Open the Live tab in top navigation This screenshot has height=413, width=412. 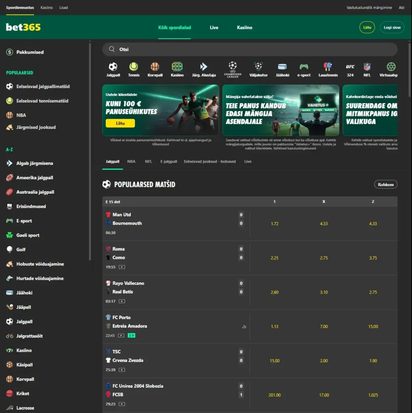click(x=214, y=27)
